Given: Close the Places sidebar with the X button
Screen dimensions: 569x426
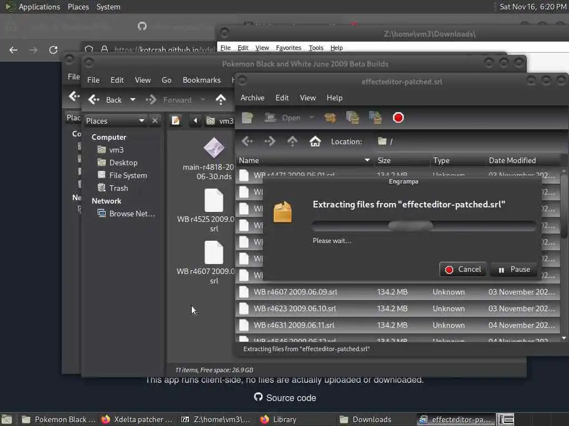Looking at the screenshot, I should click(155, 120).
